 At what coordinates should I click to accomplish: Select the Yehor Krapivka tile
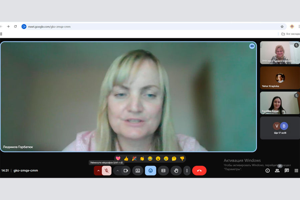click(280, 78)
